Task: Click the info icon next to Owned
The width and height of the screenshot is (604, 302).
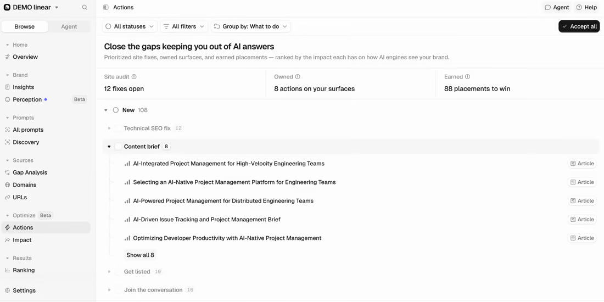Action: point(298,77)
